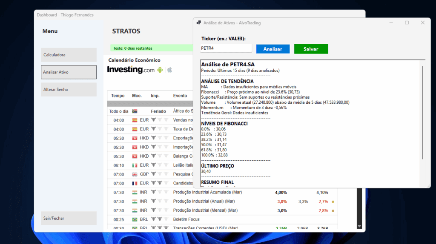This screenshot has height=244, width=436.
Task: Open Produção Industrial Acumulada (Mar) event
Action: pos(207,192)
